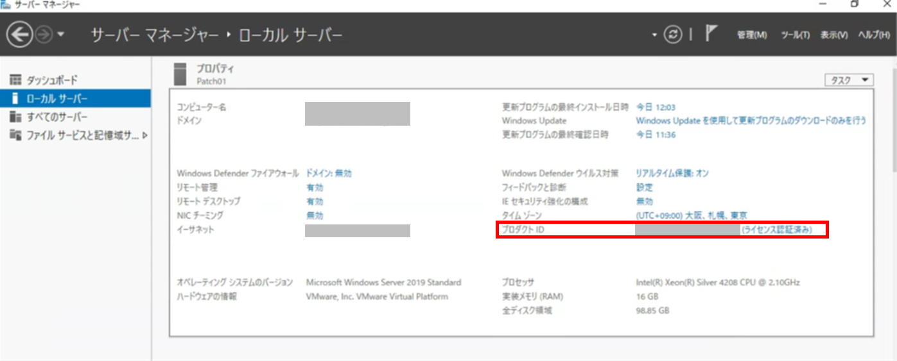The width and height of the screenshot is (897, 361).
Task: Click リモート デスクトップ value 有効
Action: [315, 201]
